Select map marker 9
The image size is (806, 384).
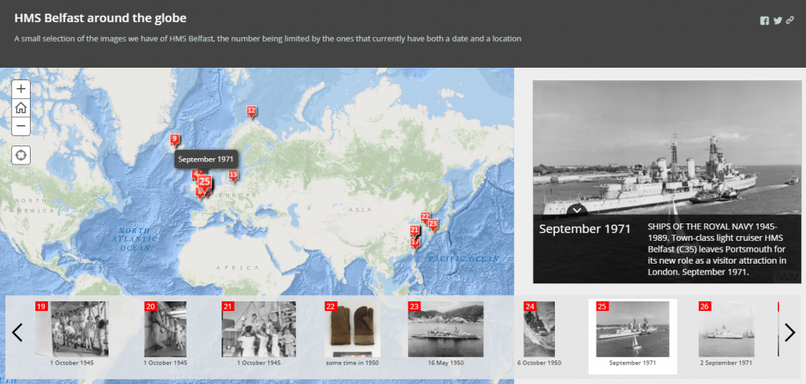click(x=175, y=140)
